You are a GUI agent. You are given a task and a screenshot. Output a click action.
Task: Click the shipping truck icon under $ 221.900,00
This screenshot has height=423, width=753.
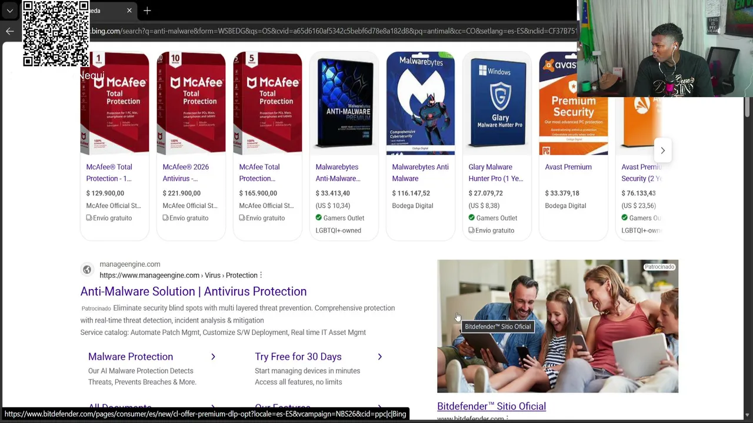[x=165, y=218]
